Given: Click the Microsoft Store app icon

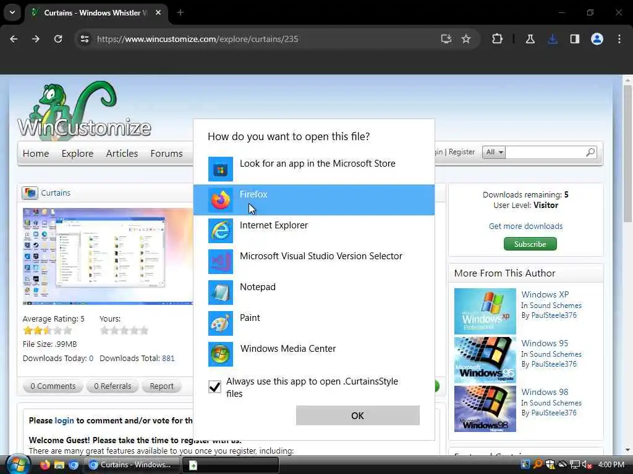Looking at the screenshot, I should tap(221, 169).
